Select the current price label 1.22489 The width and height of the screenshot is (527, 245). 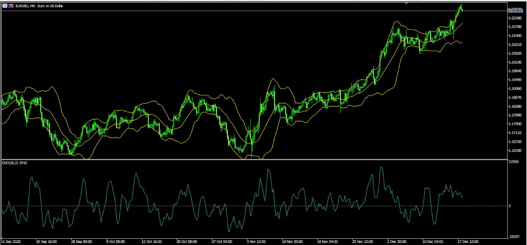point(515,11)
